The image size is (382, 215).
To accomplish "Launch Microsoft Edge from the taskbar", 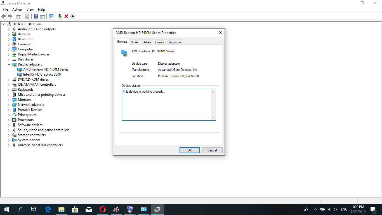I will [48, 209].
